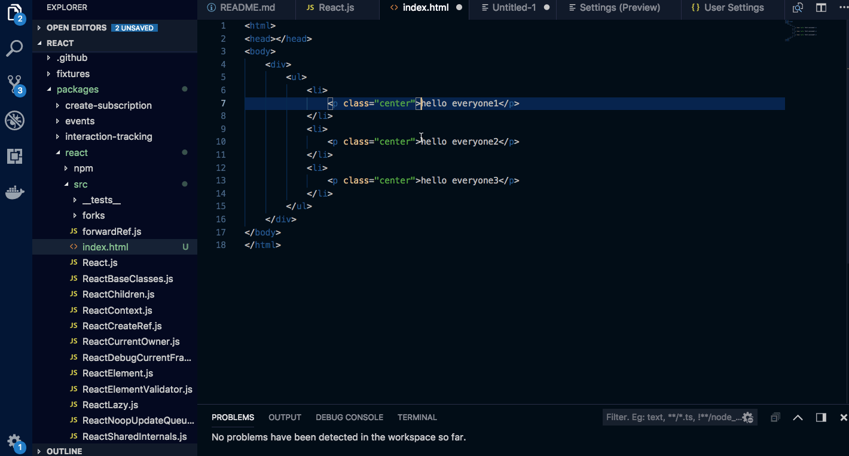The image size is (849, 456).
Task: Maximize the panel with the chevron toggle
Action: click(x=798, y=417)
